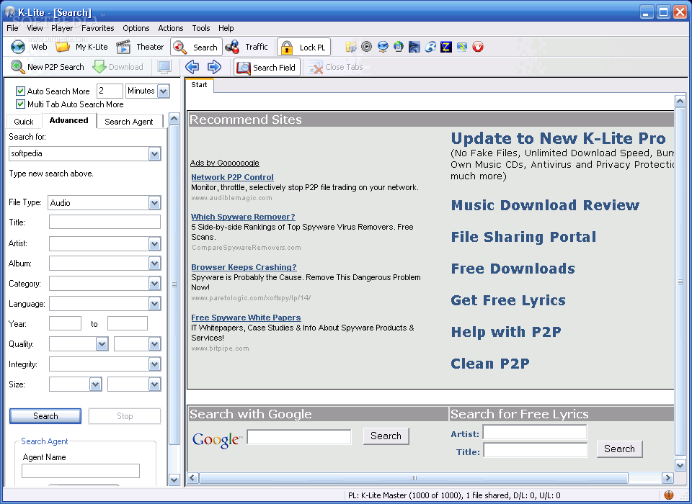Click the browser horizontal scrollbar thumb
The width and height of the screenshot is (692, 504).
pos(414,478)
